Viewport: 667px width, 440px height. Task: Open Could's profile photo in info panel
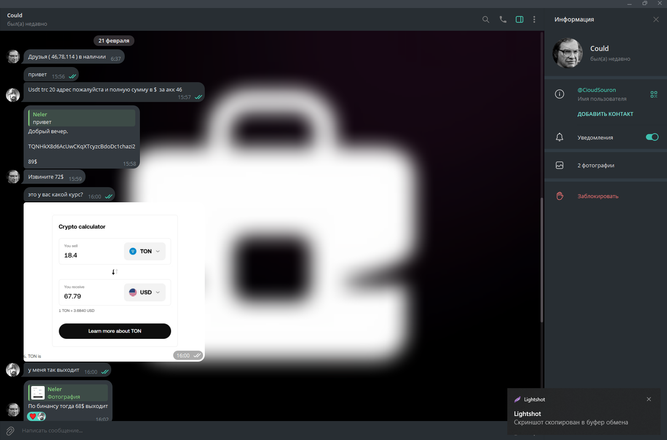tap(568, 53)
